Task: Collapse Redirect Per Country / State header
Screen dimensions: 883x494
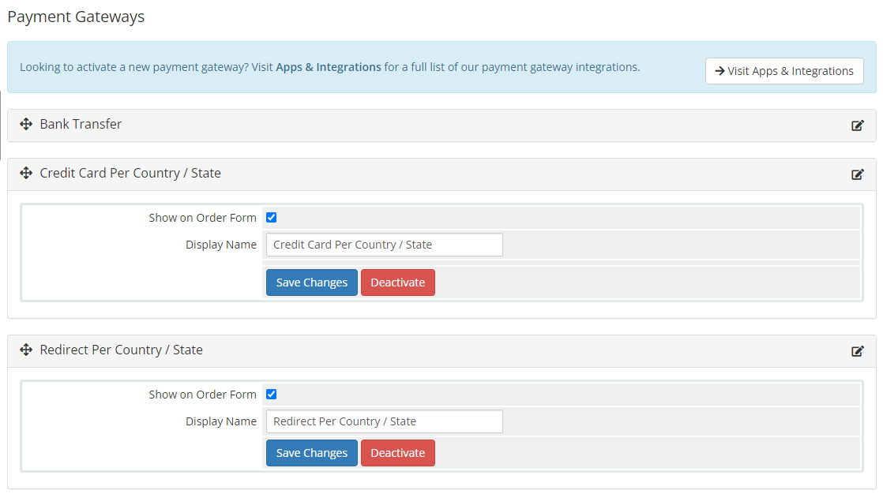Action: 441,351
